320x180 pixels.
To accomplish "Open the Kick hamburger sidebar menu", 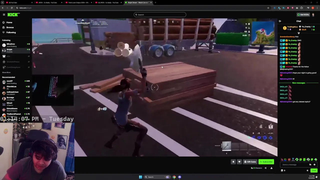I will tap(4, 15).
